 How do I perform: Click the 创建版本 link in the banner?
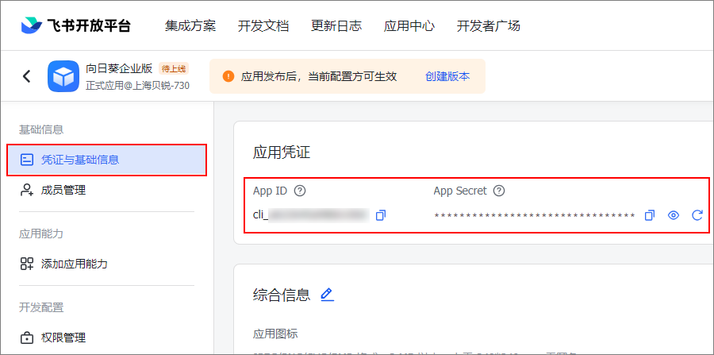[447, 76]
